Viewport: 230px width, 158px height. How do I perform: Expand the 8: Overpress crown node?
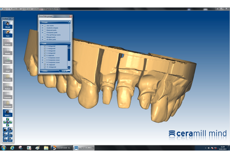click(42, 60)
